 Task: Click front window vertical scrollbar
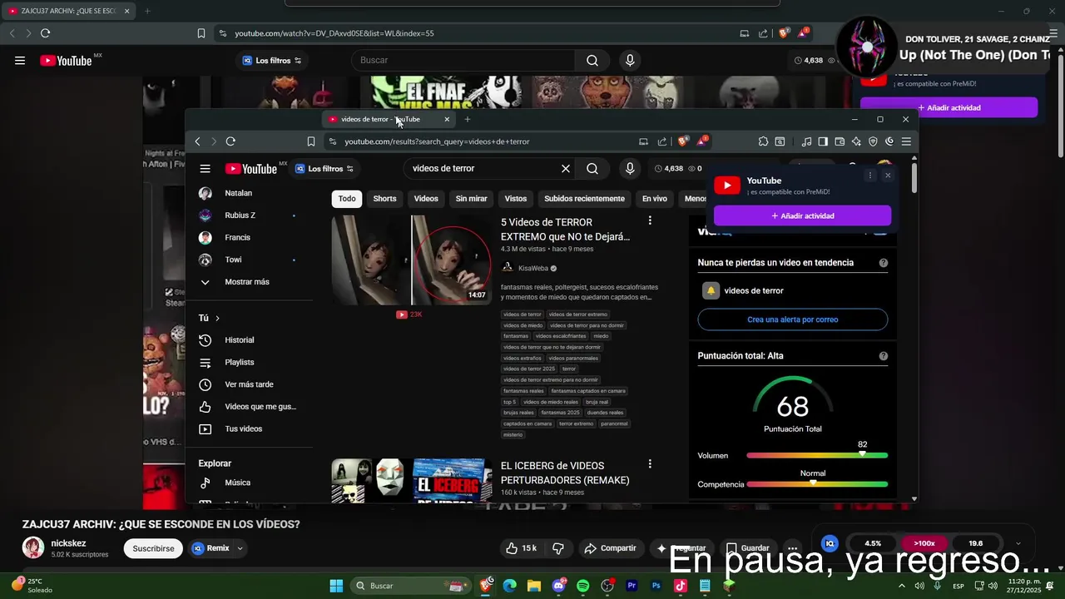pos(914,179)
